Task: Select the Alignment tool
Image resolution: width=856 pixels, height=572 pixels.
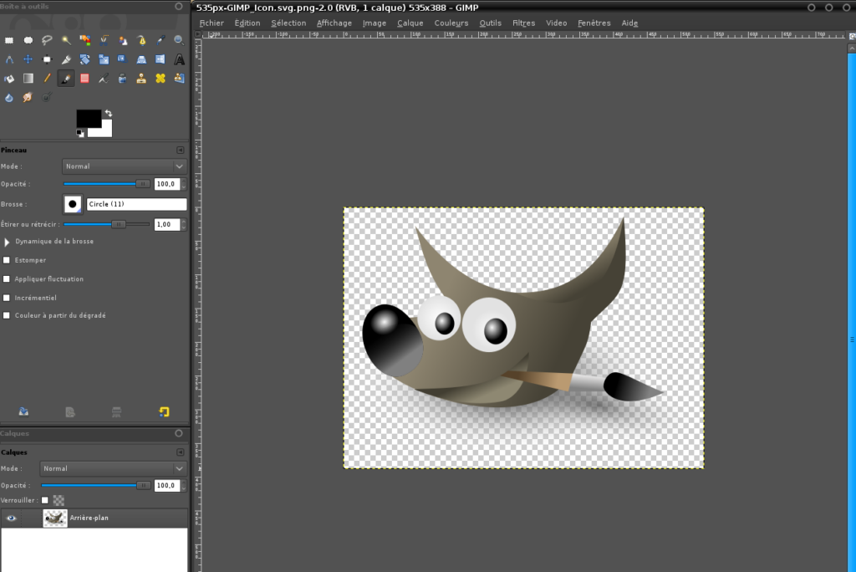Action: [47, 59]
